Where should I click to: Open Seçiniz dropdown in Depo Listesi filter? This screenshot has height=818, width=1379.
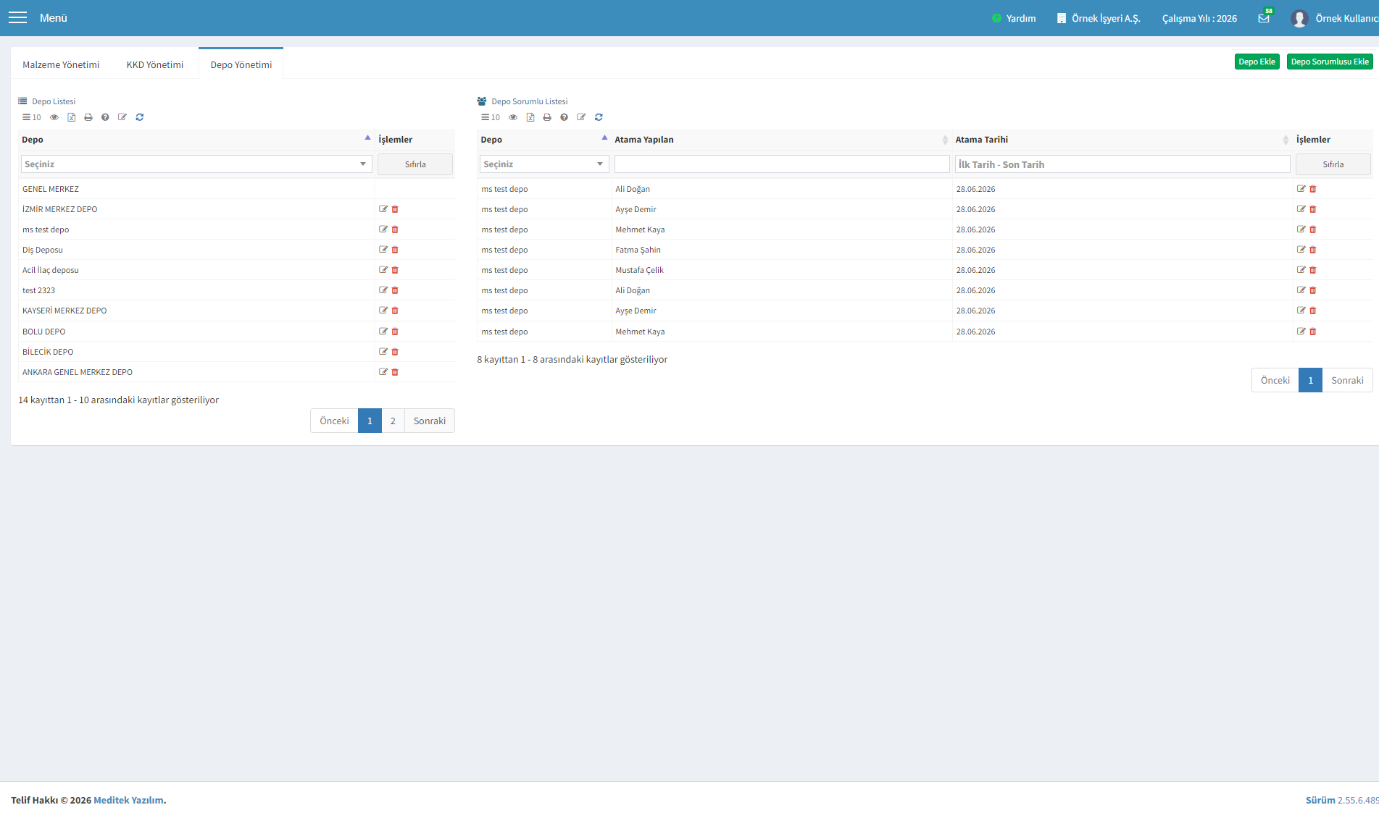(x=196, y=164)
